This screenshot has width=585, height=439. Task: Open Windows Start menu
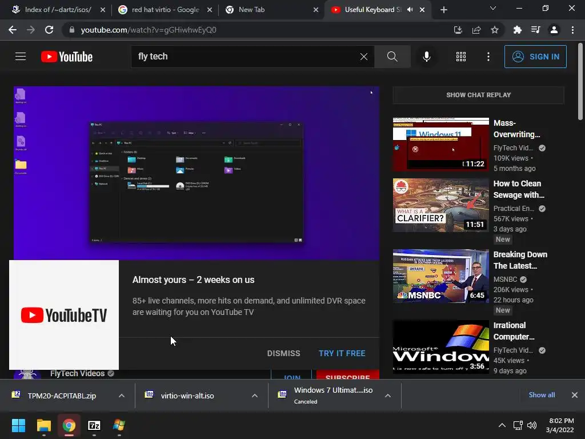(18, 425)
